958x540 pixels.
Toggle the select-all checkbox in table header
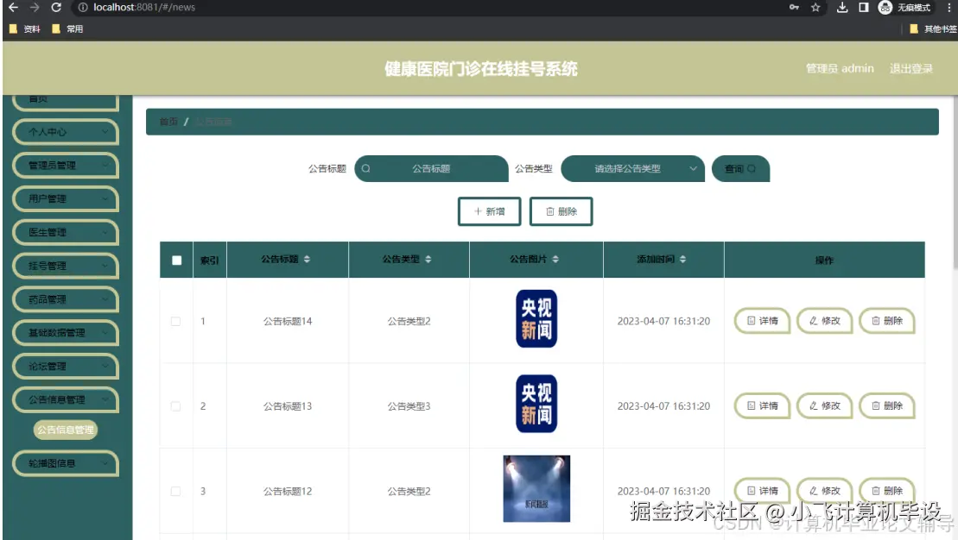(x=175, y=259)
